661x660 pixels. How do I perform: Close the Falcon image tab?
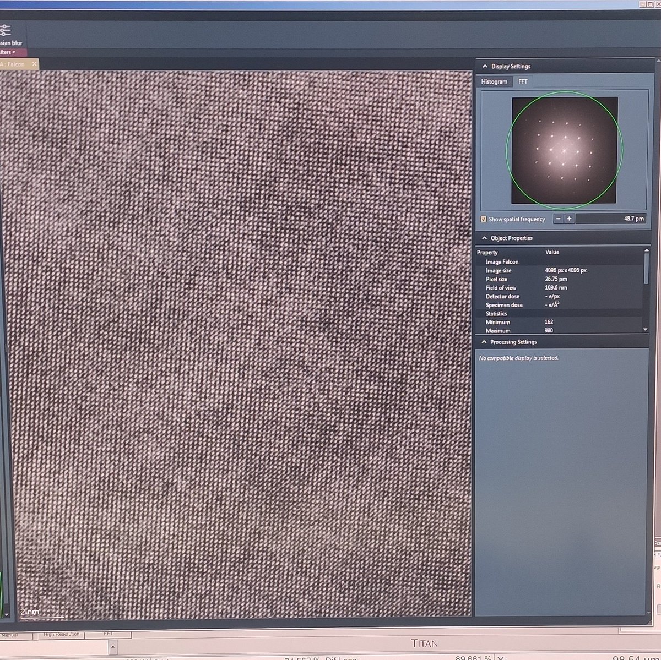(x=34, y=64)
